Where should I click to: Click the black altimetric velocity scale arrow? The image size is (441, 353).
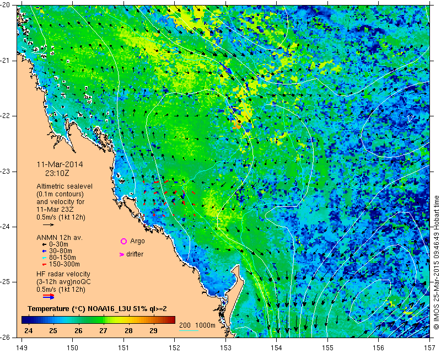(49, 224)
